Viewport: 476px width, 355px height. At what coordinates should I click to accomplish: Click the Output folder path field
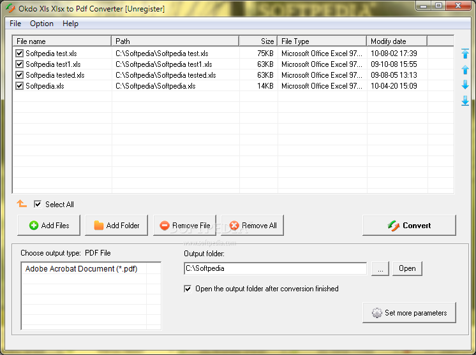(276, 268)
